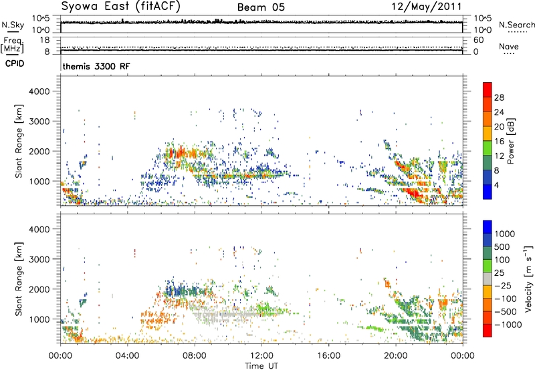This screenshot has width=535, height=370.
Task: Click the date '12/May/2011'
Action: [426, 7]
